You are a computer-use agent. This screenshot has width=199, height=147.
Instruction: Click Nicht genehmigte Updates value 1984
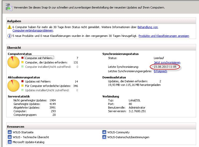[x=52, y=100]
